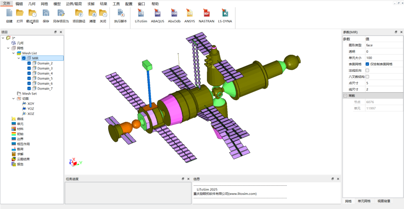Switch to the 单元网格 tab
Viewport: 404px width, 209px height.
(x=364, y=201)
